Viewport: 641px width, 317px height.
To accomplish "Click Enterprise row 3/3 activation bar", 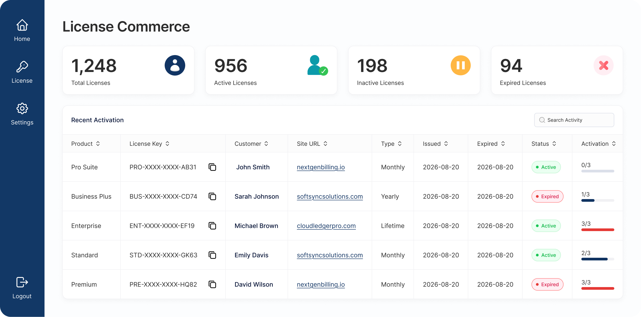I will click(x=598, y=230).
